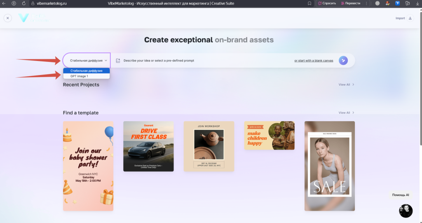Open View All for Recent Projects
The width and height of the screenshot is (422, 223).
point(346,85)
